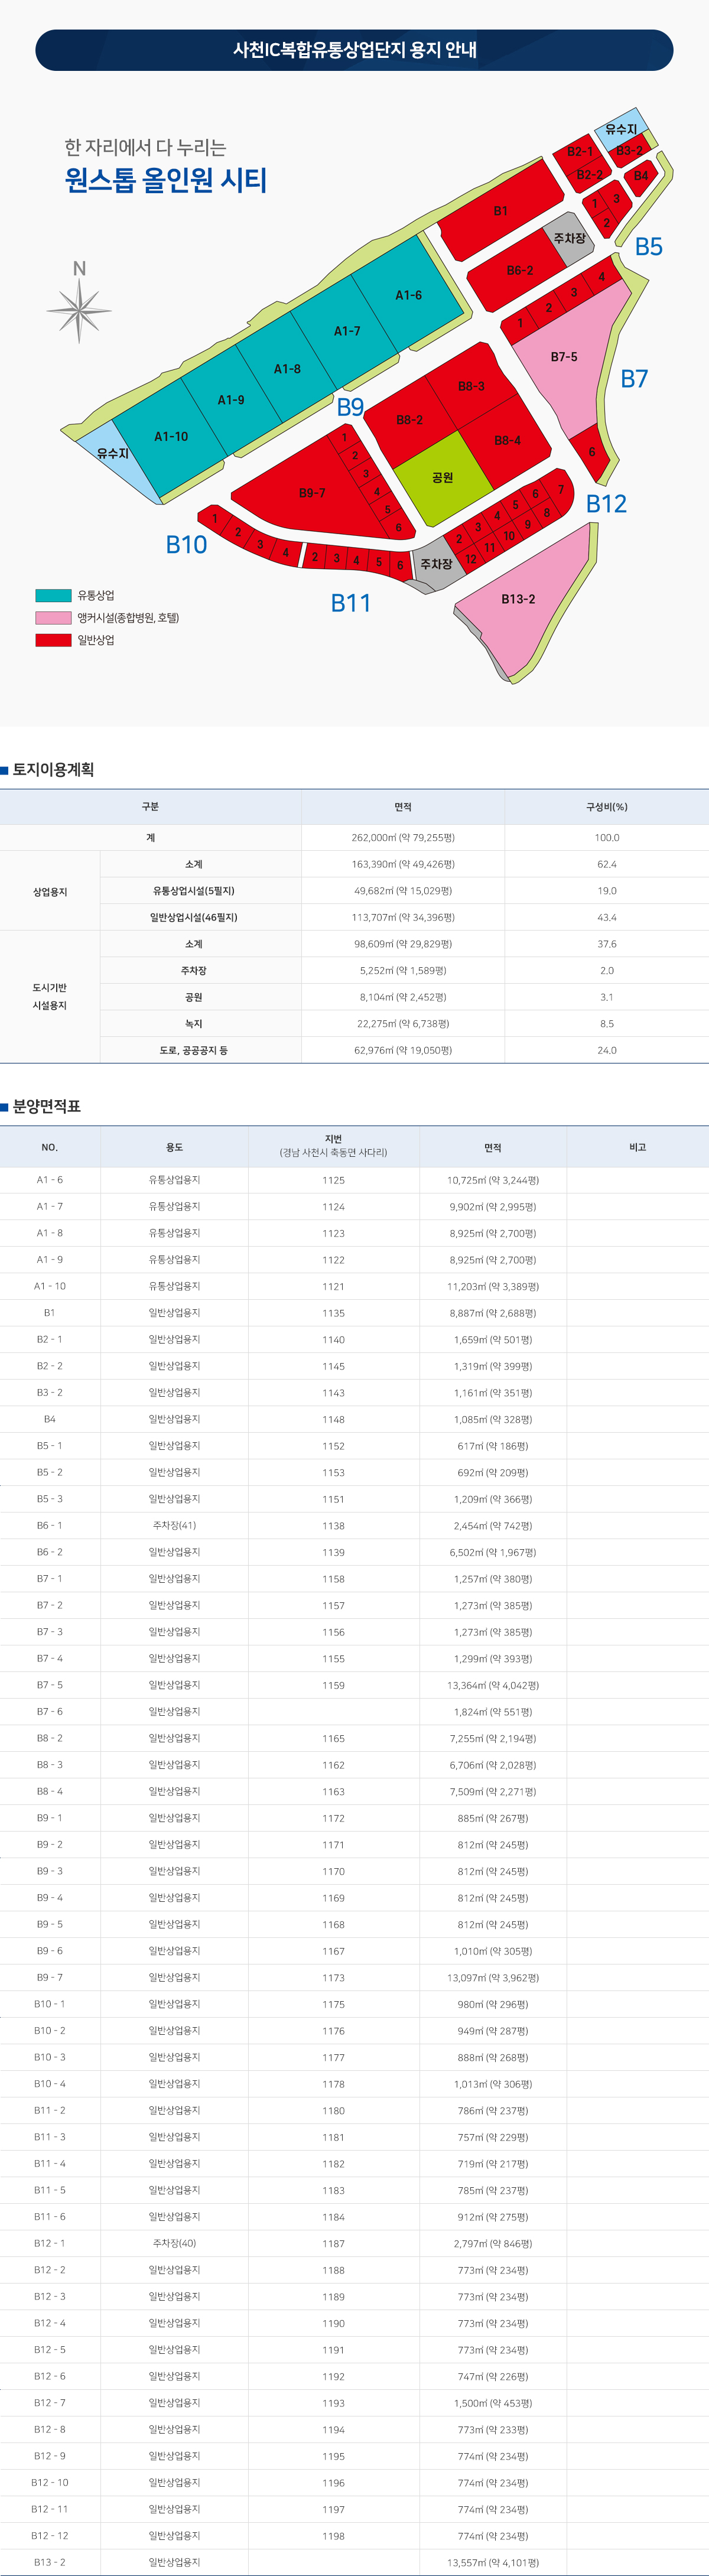Click the blue B12 block label

coord(606,504)
